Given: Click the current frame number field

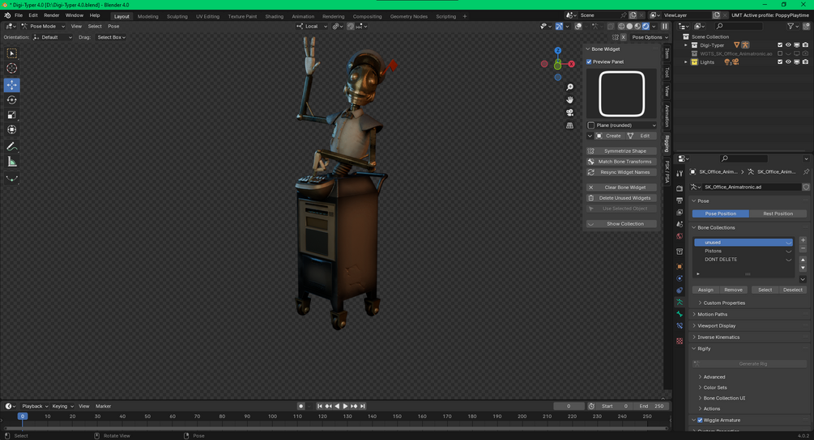Looking at the screenshot, I should [569, 406].
